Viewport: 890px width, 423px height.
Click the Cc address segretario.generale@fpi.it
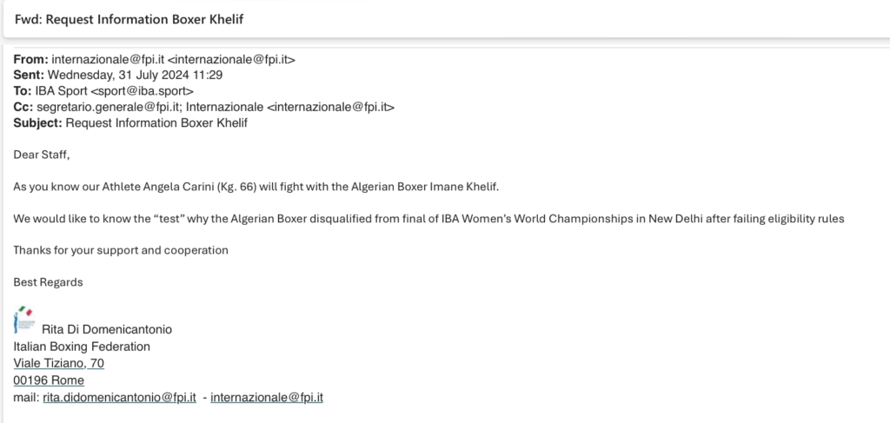point(109,107)
